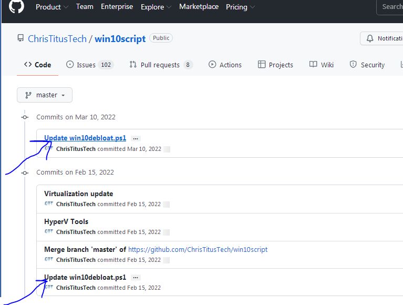
Task: Click the Wiki book icon
Action: (313, 64)
